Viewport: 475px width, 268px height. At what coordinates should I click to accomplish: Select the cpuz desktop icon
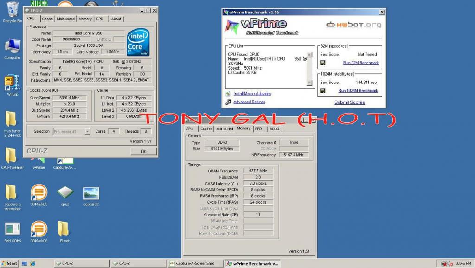tap(65, 195)
